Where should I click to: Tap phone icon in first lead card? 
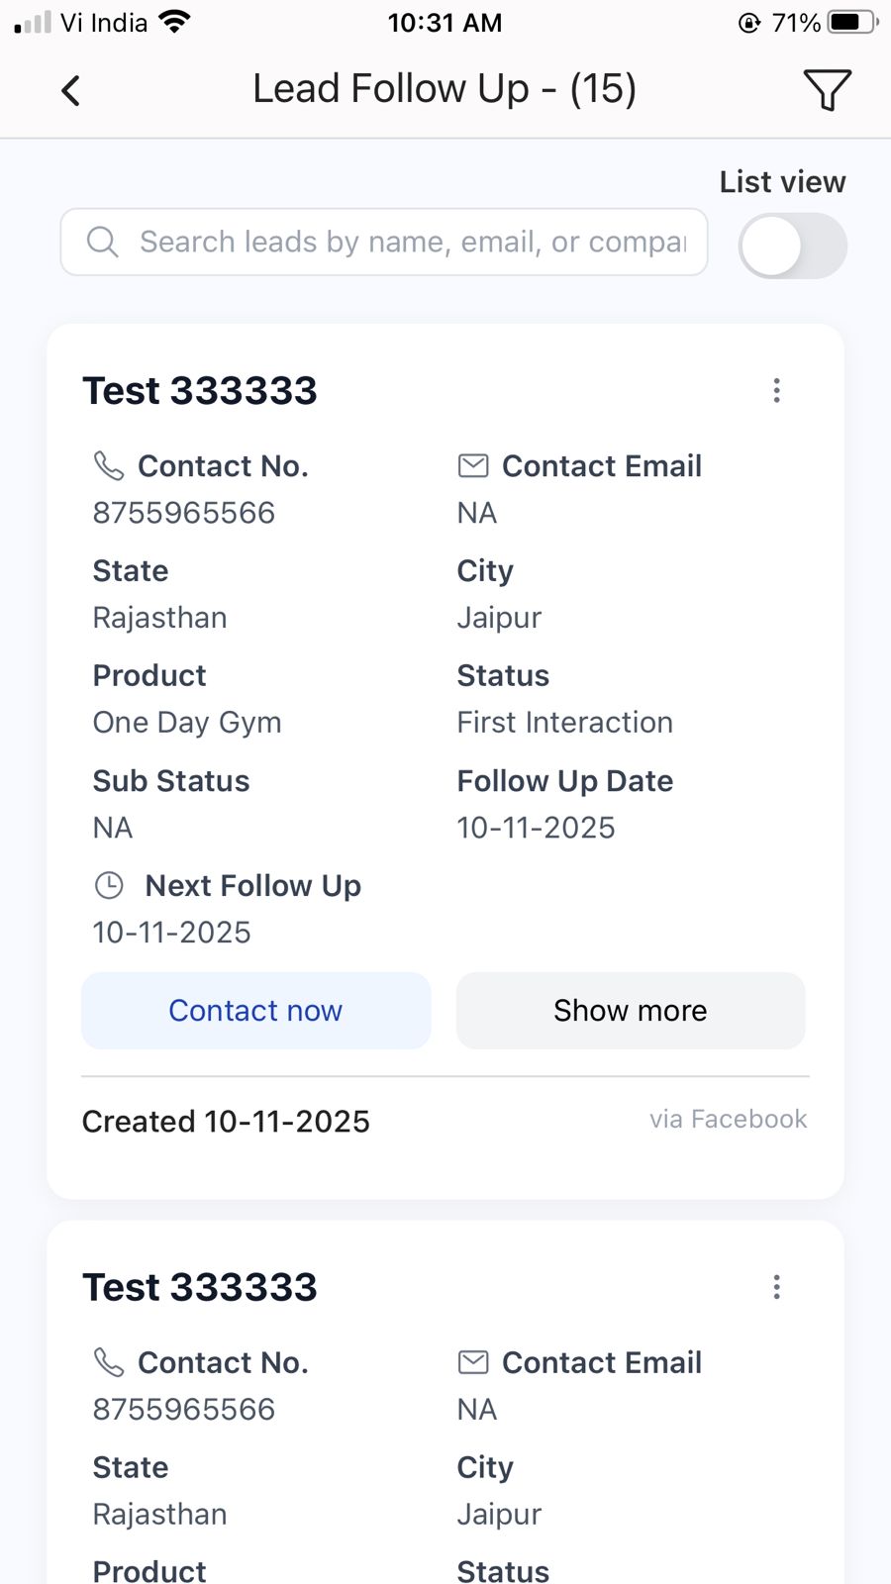(108, 465)
